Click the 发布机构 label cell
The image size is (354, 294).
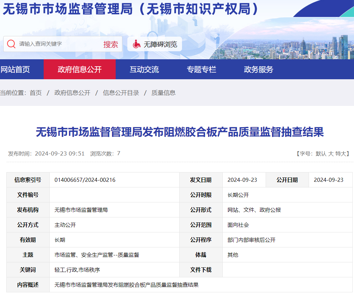[x=28, y=210]
